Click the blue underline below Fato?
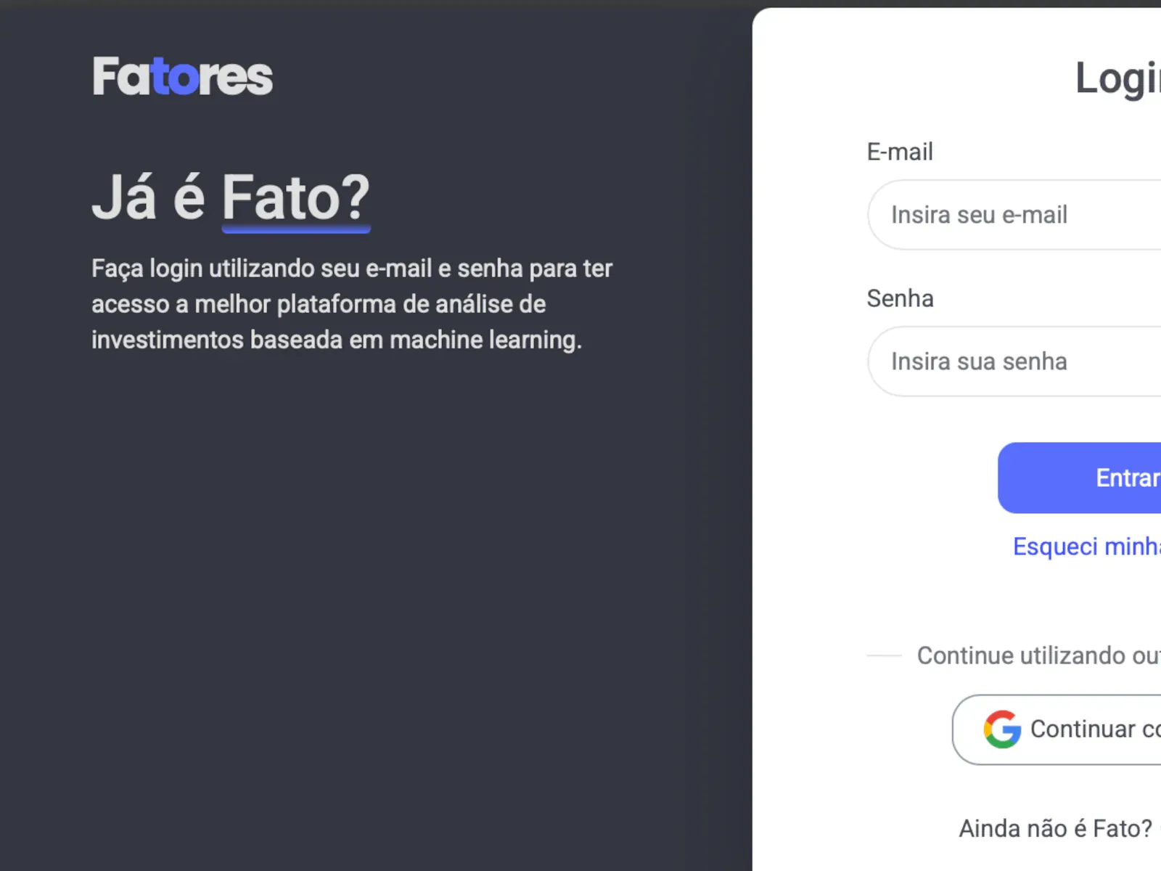 click(x=296, y=229)
